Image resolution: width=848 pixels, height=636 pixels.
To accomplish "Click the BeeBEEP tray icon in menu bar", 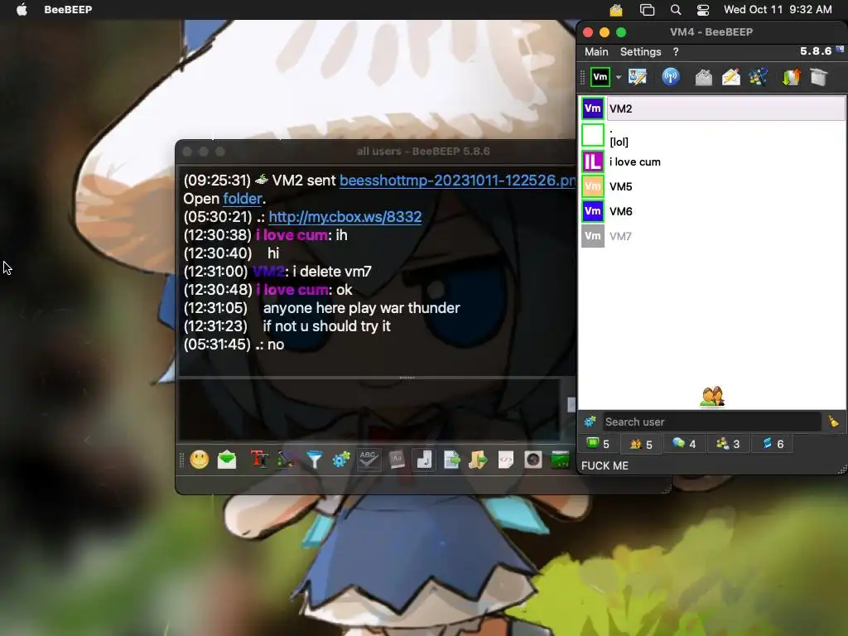I will (616, 10).
